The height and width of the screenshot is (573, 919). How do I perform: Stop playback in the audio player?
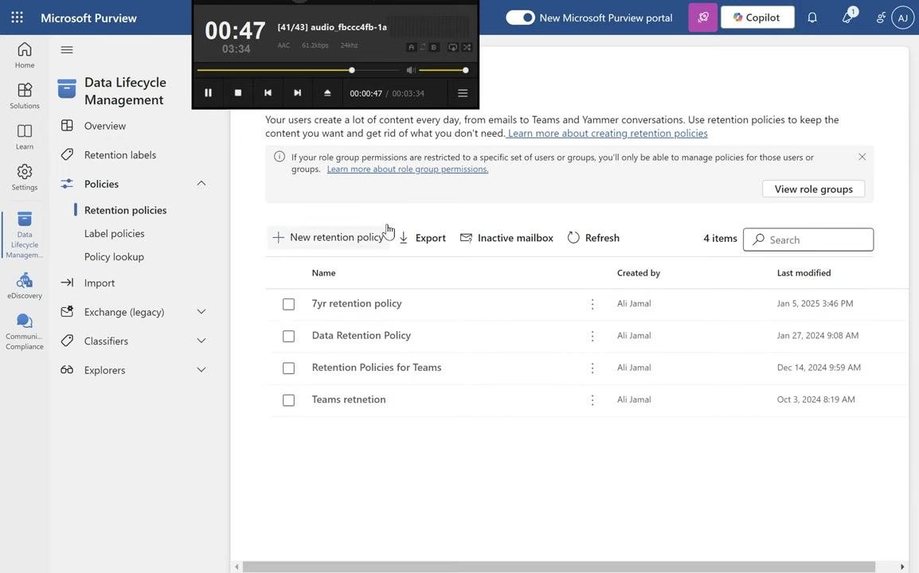point(238,92)
